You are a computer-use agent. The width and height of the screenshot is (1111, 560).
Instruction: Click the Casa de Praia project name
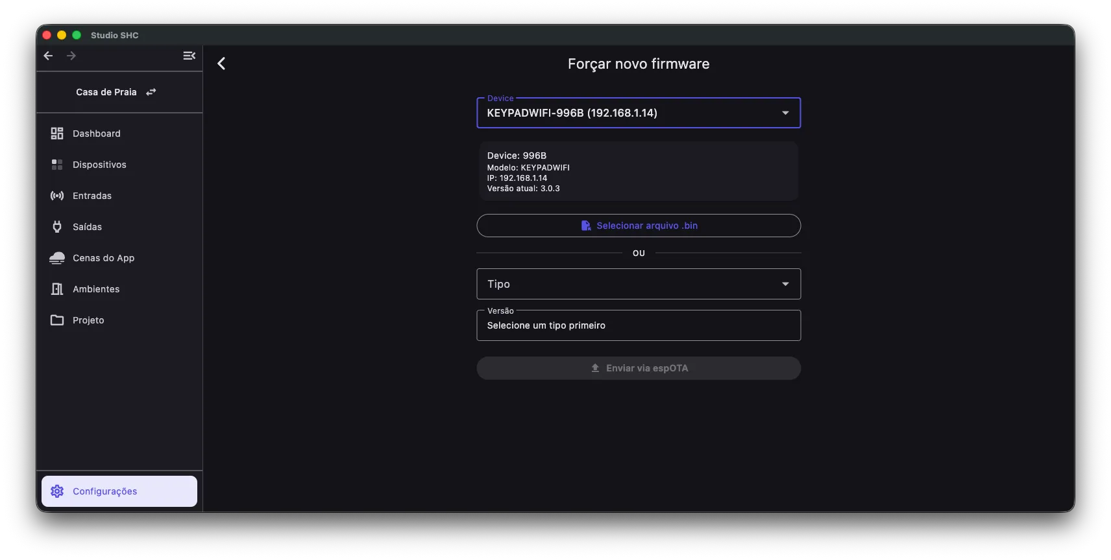pos(106,92)
